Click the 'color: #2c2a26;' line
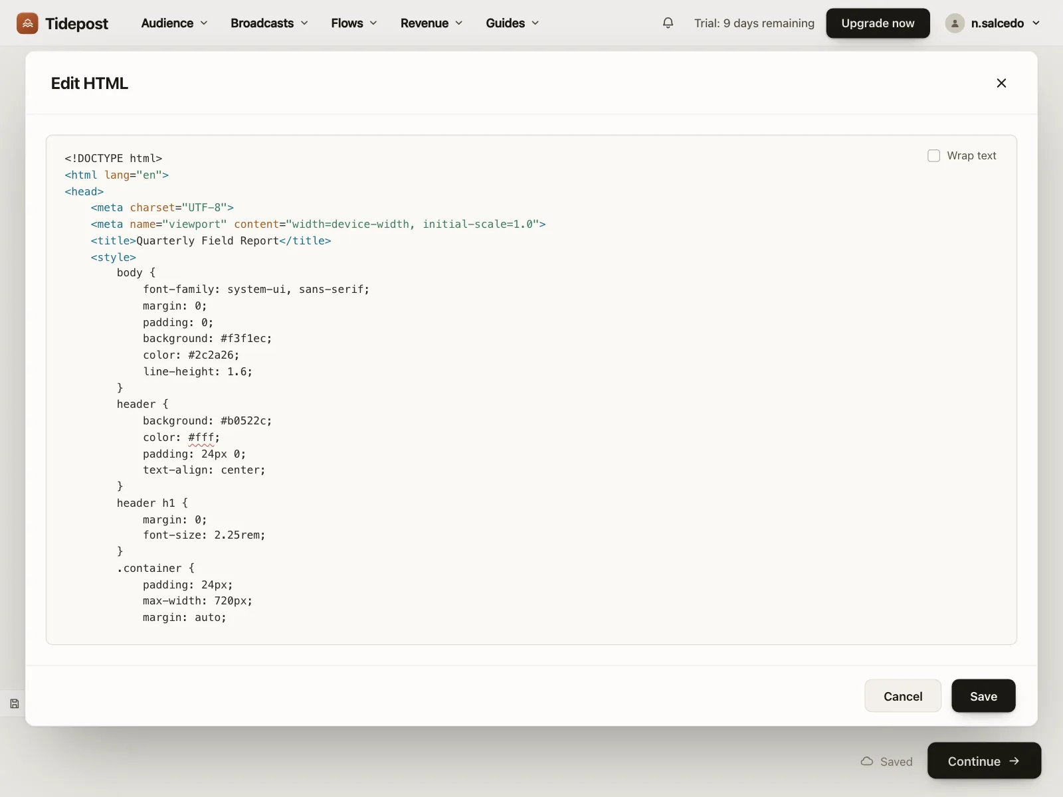Viewport: 1063px width, 797px height. [191, 355]
